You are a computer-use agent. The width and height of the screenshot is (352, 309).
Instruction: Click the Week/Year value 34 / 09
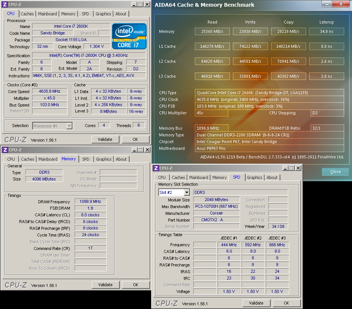coord(278,226)
